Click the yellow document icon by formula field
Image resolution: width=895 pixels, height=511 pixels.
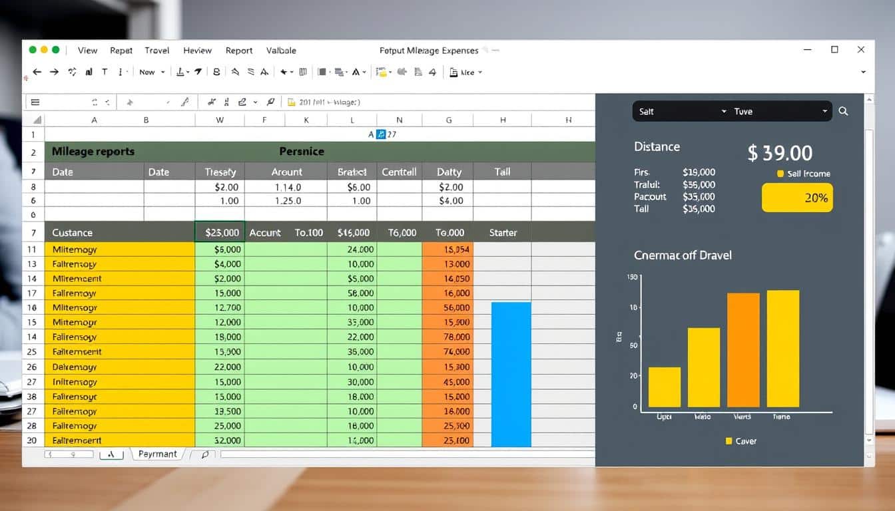click(x=291, y=102)
